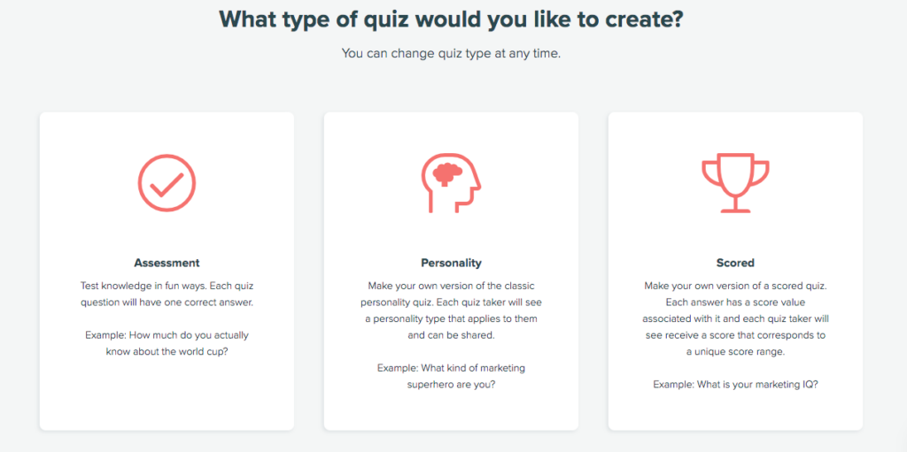Click the Assessment description about one correct answer
This screenshot has height=452, width=907.
[x=167, y=294]
